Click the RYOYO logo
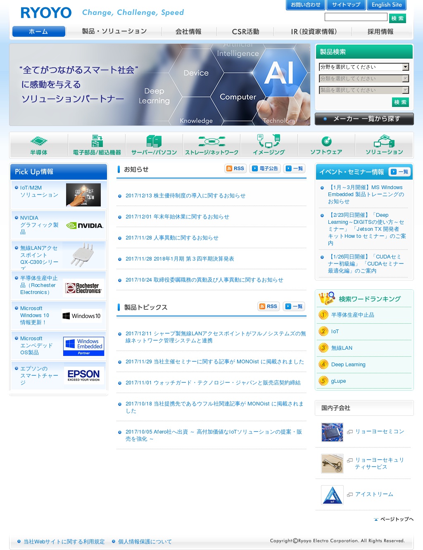Image resolution: width=423 pixels, height=550 pixels. pos(46,13)
